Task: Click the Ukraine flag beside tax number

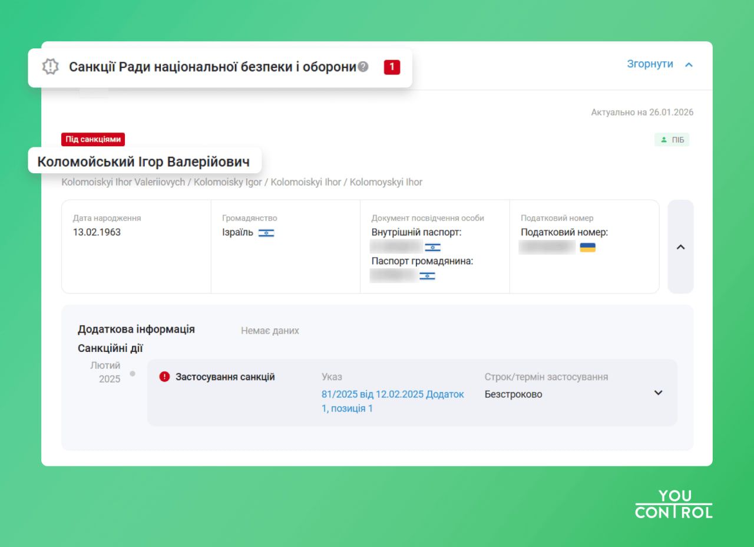Action: click(x=587, y=248)
